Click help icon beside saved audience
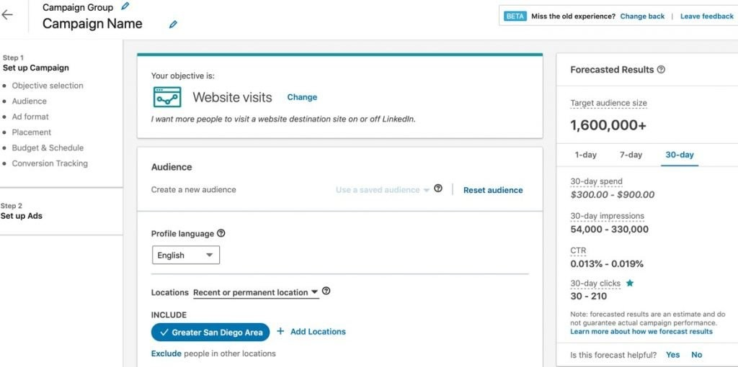This screenshot has height=367, width=738. (438, 189)
